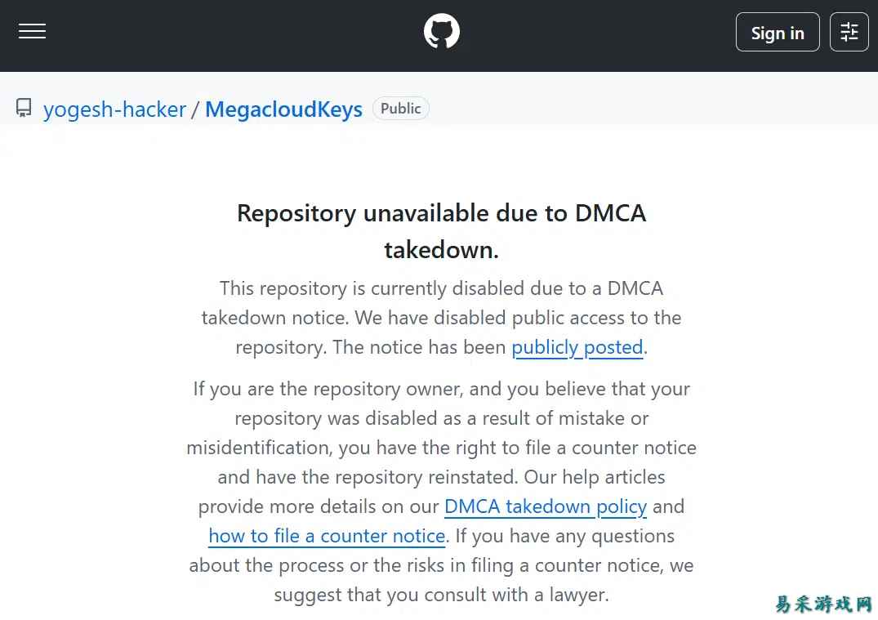This screenshot has width=878, height=620.
Task: Expand the collapsed site navigation
Action: point(32,31)
